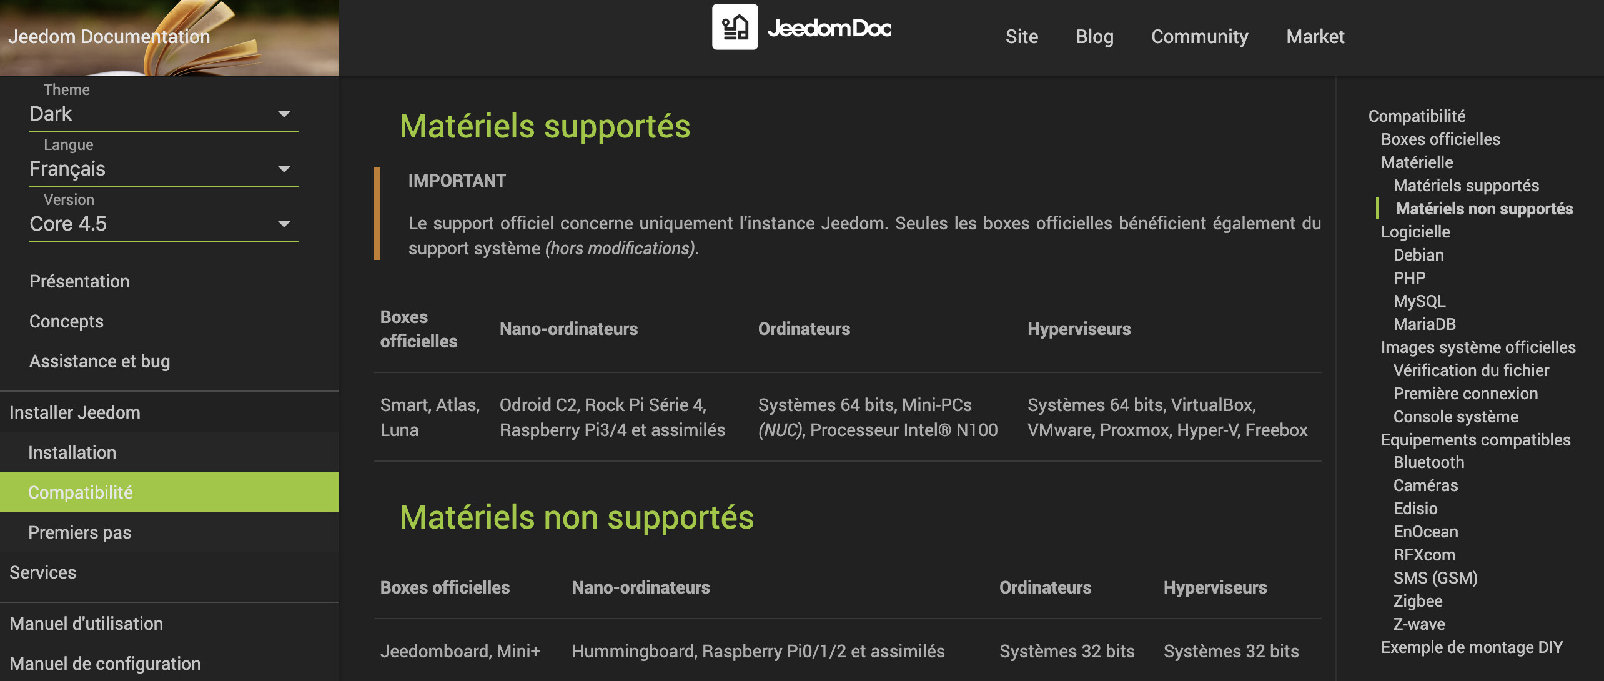This screenshot has width=1604, height=681.
Task: Open the Services sidebar section
Action: pyautogui.click(x=42, y=572)
